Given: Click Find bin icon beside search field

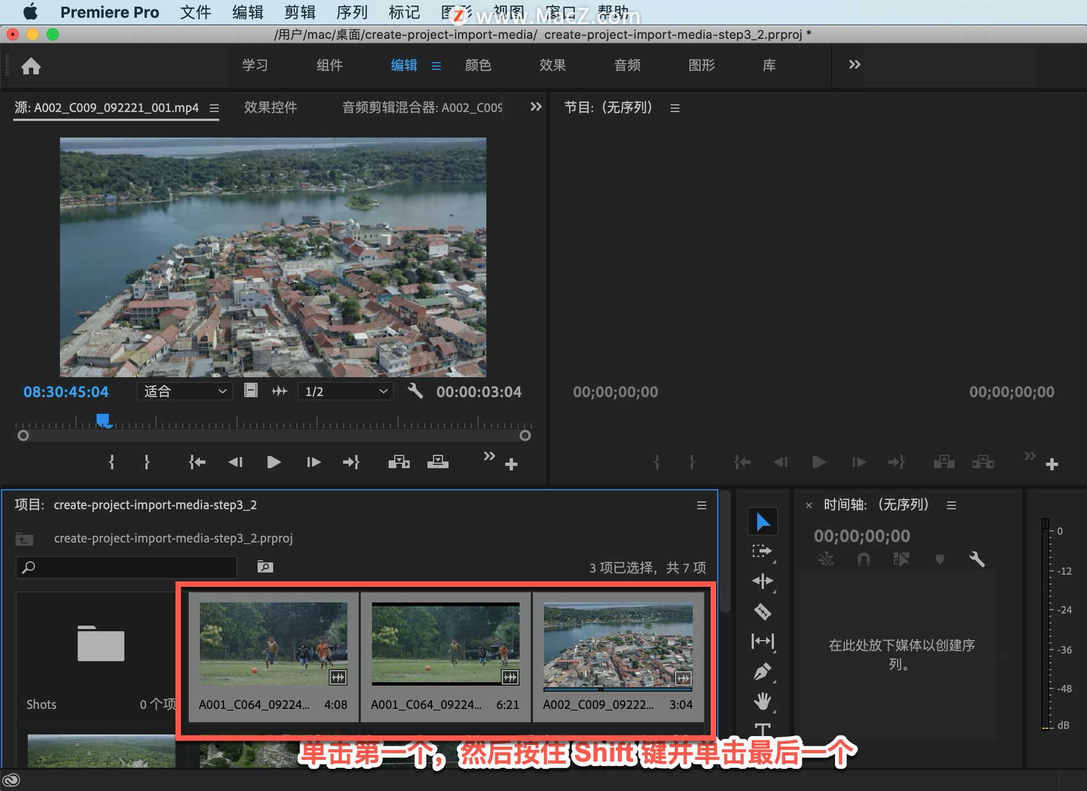Looking at the screenshot, I should (265, 566).
